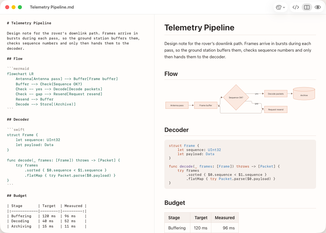Click the '## Flow' line in editor

15,59
